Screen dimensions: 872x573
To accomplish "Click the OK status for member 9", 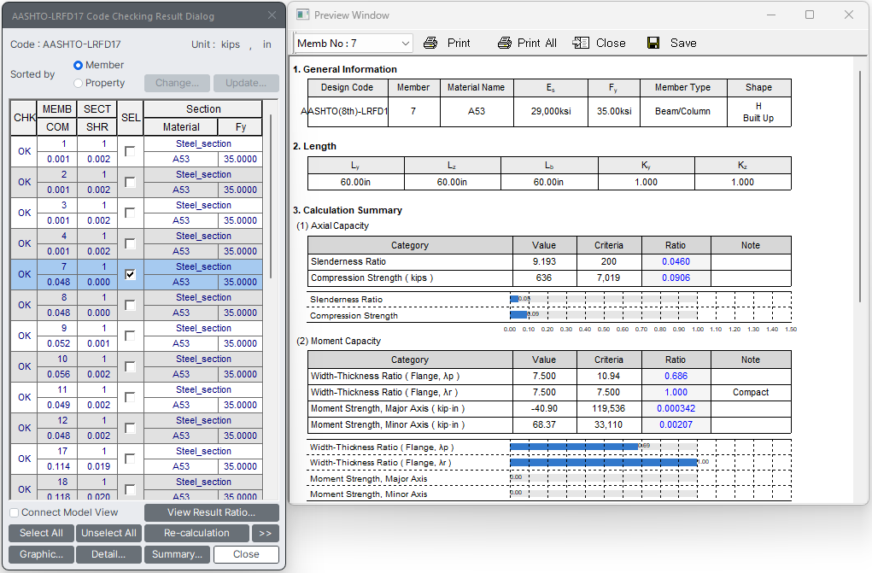I will (x=25, y=336).
